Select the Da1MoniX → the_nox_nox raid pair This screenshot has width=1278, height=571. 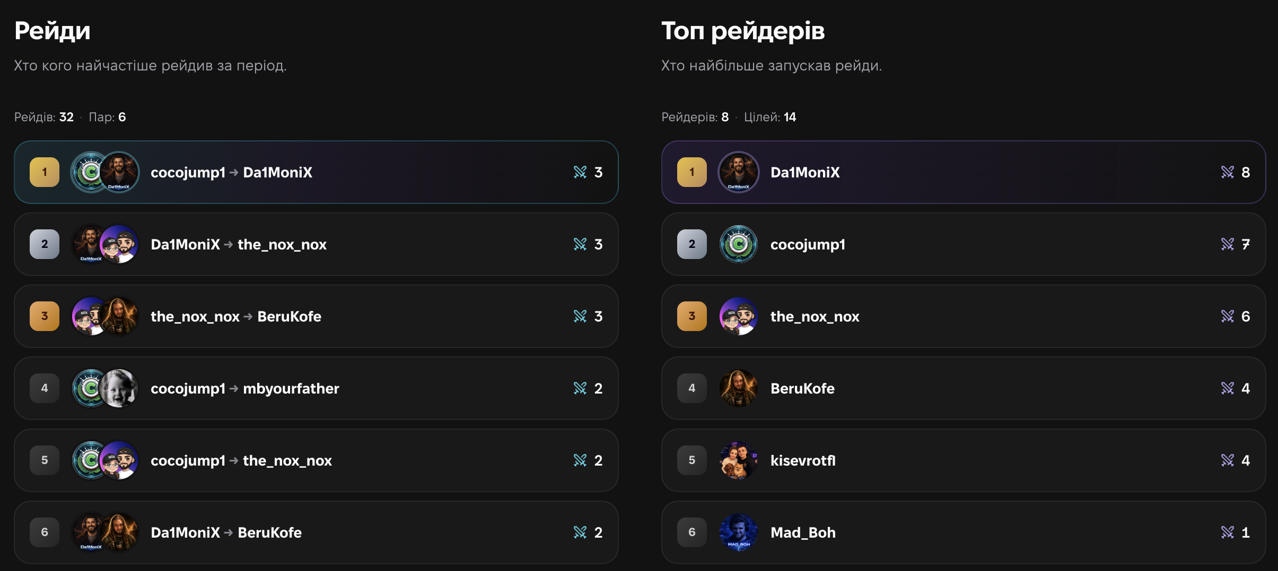pyautogui.click(x=316, y=244)
